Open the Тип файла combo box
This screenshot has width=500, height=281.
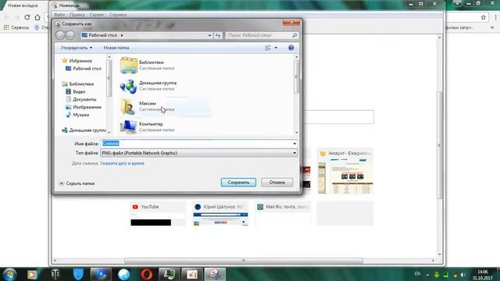click(x=199, y=153)
